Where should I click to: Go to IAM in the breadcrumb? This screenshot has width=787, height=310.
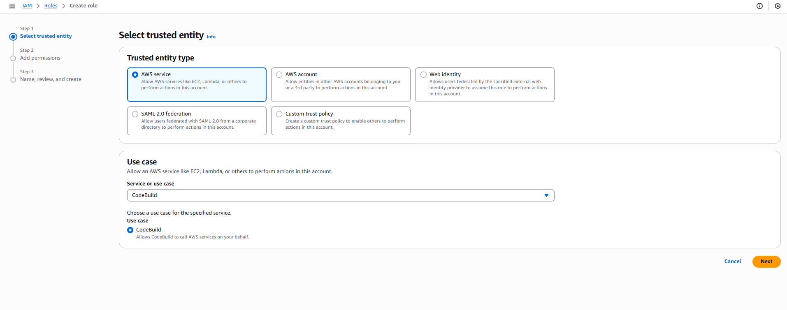point(27,6)
